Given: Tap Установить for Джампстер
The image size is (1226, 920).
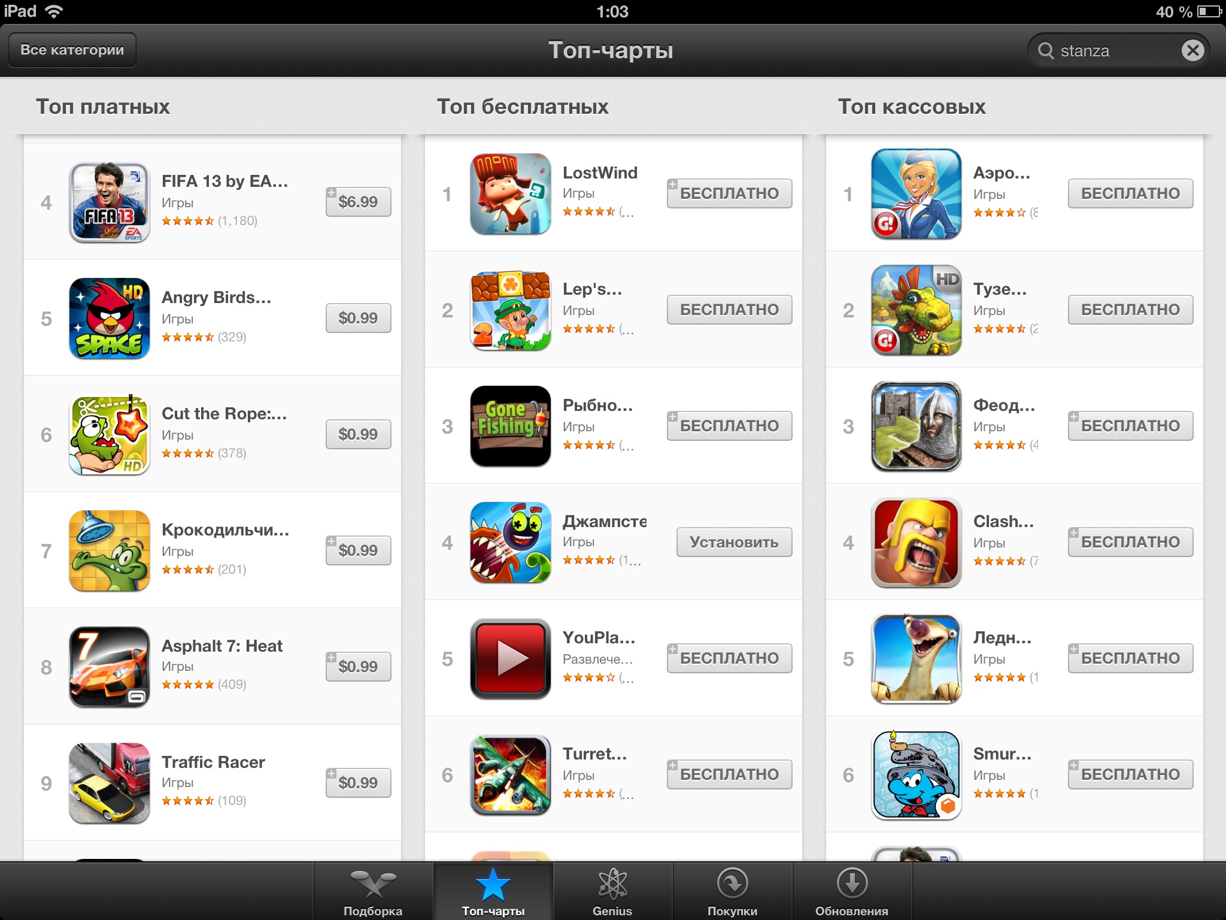Looking at the screenshot, I should 734,542.
